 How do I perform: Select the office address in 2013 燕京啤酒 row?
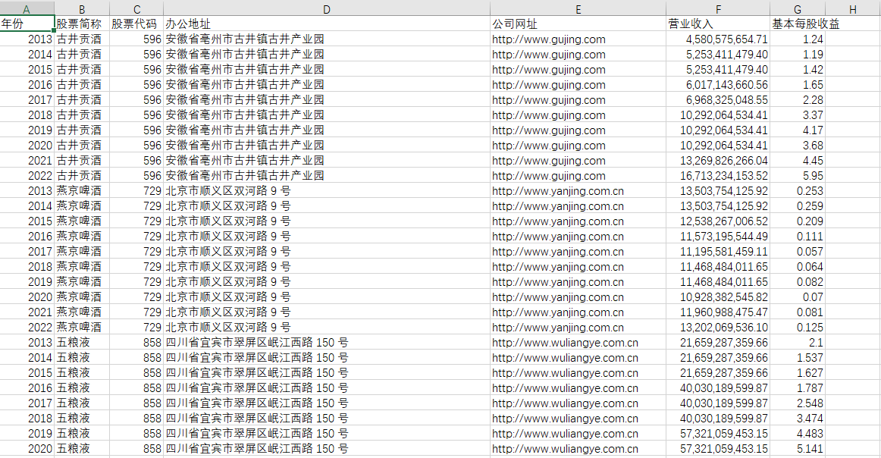tap(327, 191)
